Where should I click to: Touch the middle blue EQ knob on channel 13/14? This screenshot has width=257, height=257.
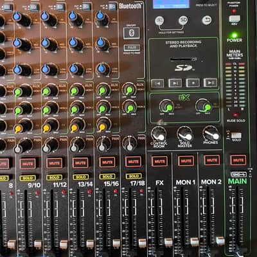point(76,43)
